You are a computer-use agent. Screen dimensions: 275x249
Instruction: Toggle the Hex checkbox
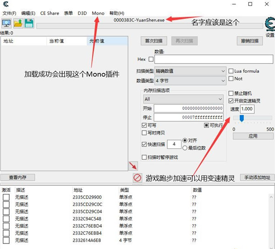pos(151,59)
